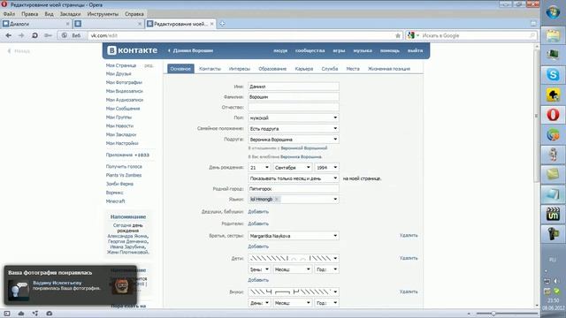Screen dimensions: 566x318
Task: Open the Инструменты menu
Action: coord(103,14)
